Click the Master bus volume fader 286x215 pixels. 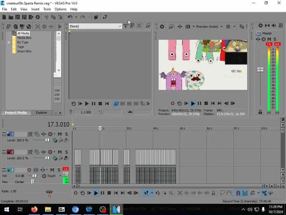pos(260,70)
